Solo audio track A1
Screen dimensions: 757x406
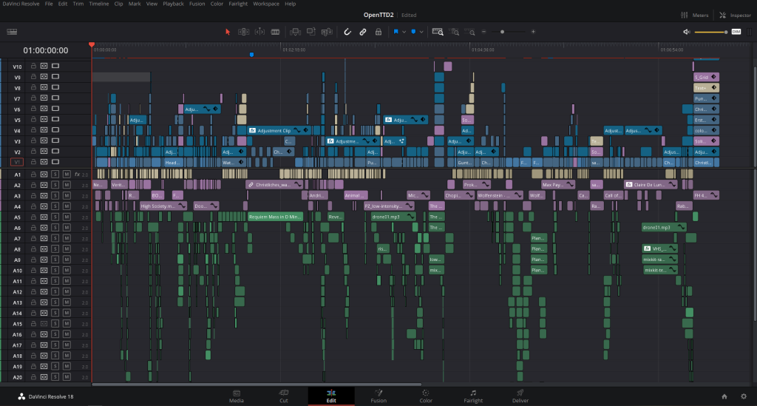click(55, 175)
